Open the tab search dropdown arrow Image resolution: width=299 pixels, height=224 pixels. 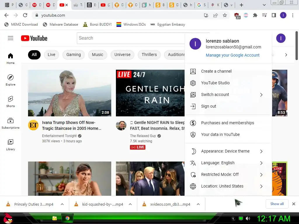point(264,5)
